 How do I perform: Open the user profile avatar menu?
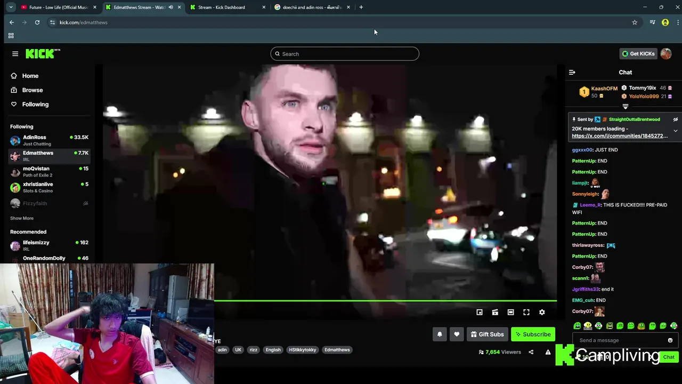click(666, 54)
